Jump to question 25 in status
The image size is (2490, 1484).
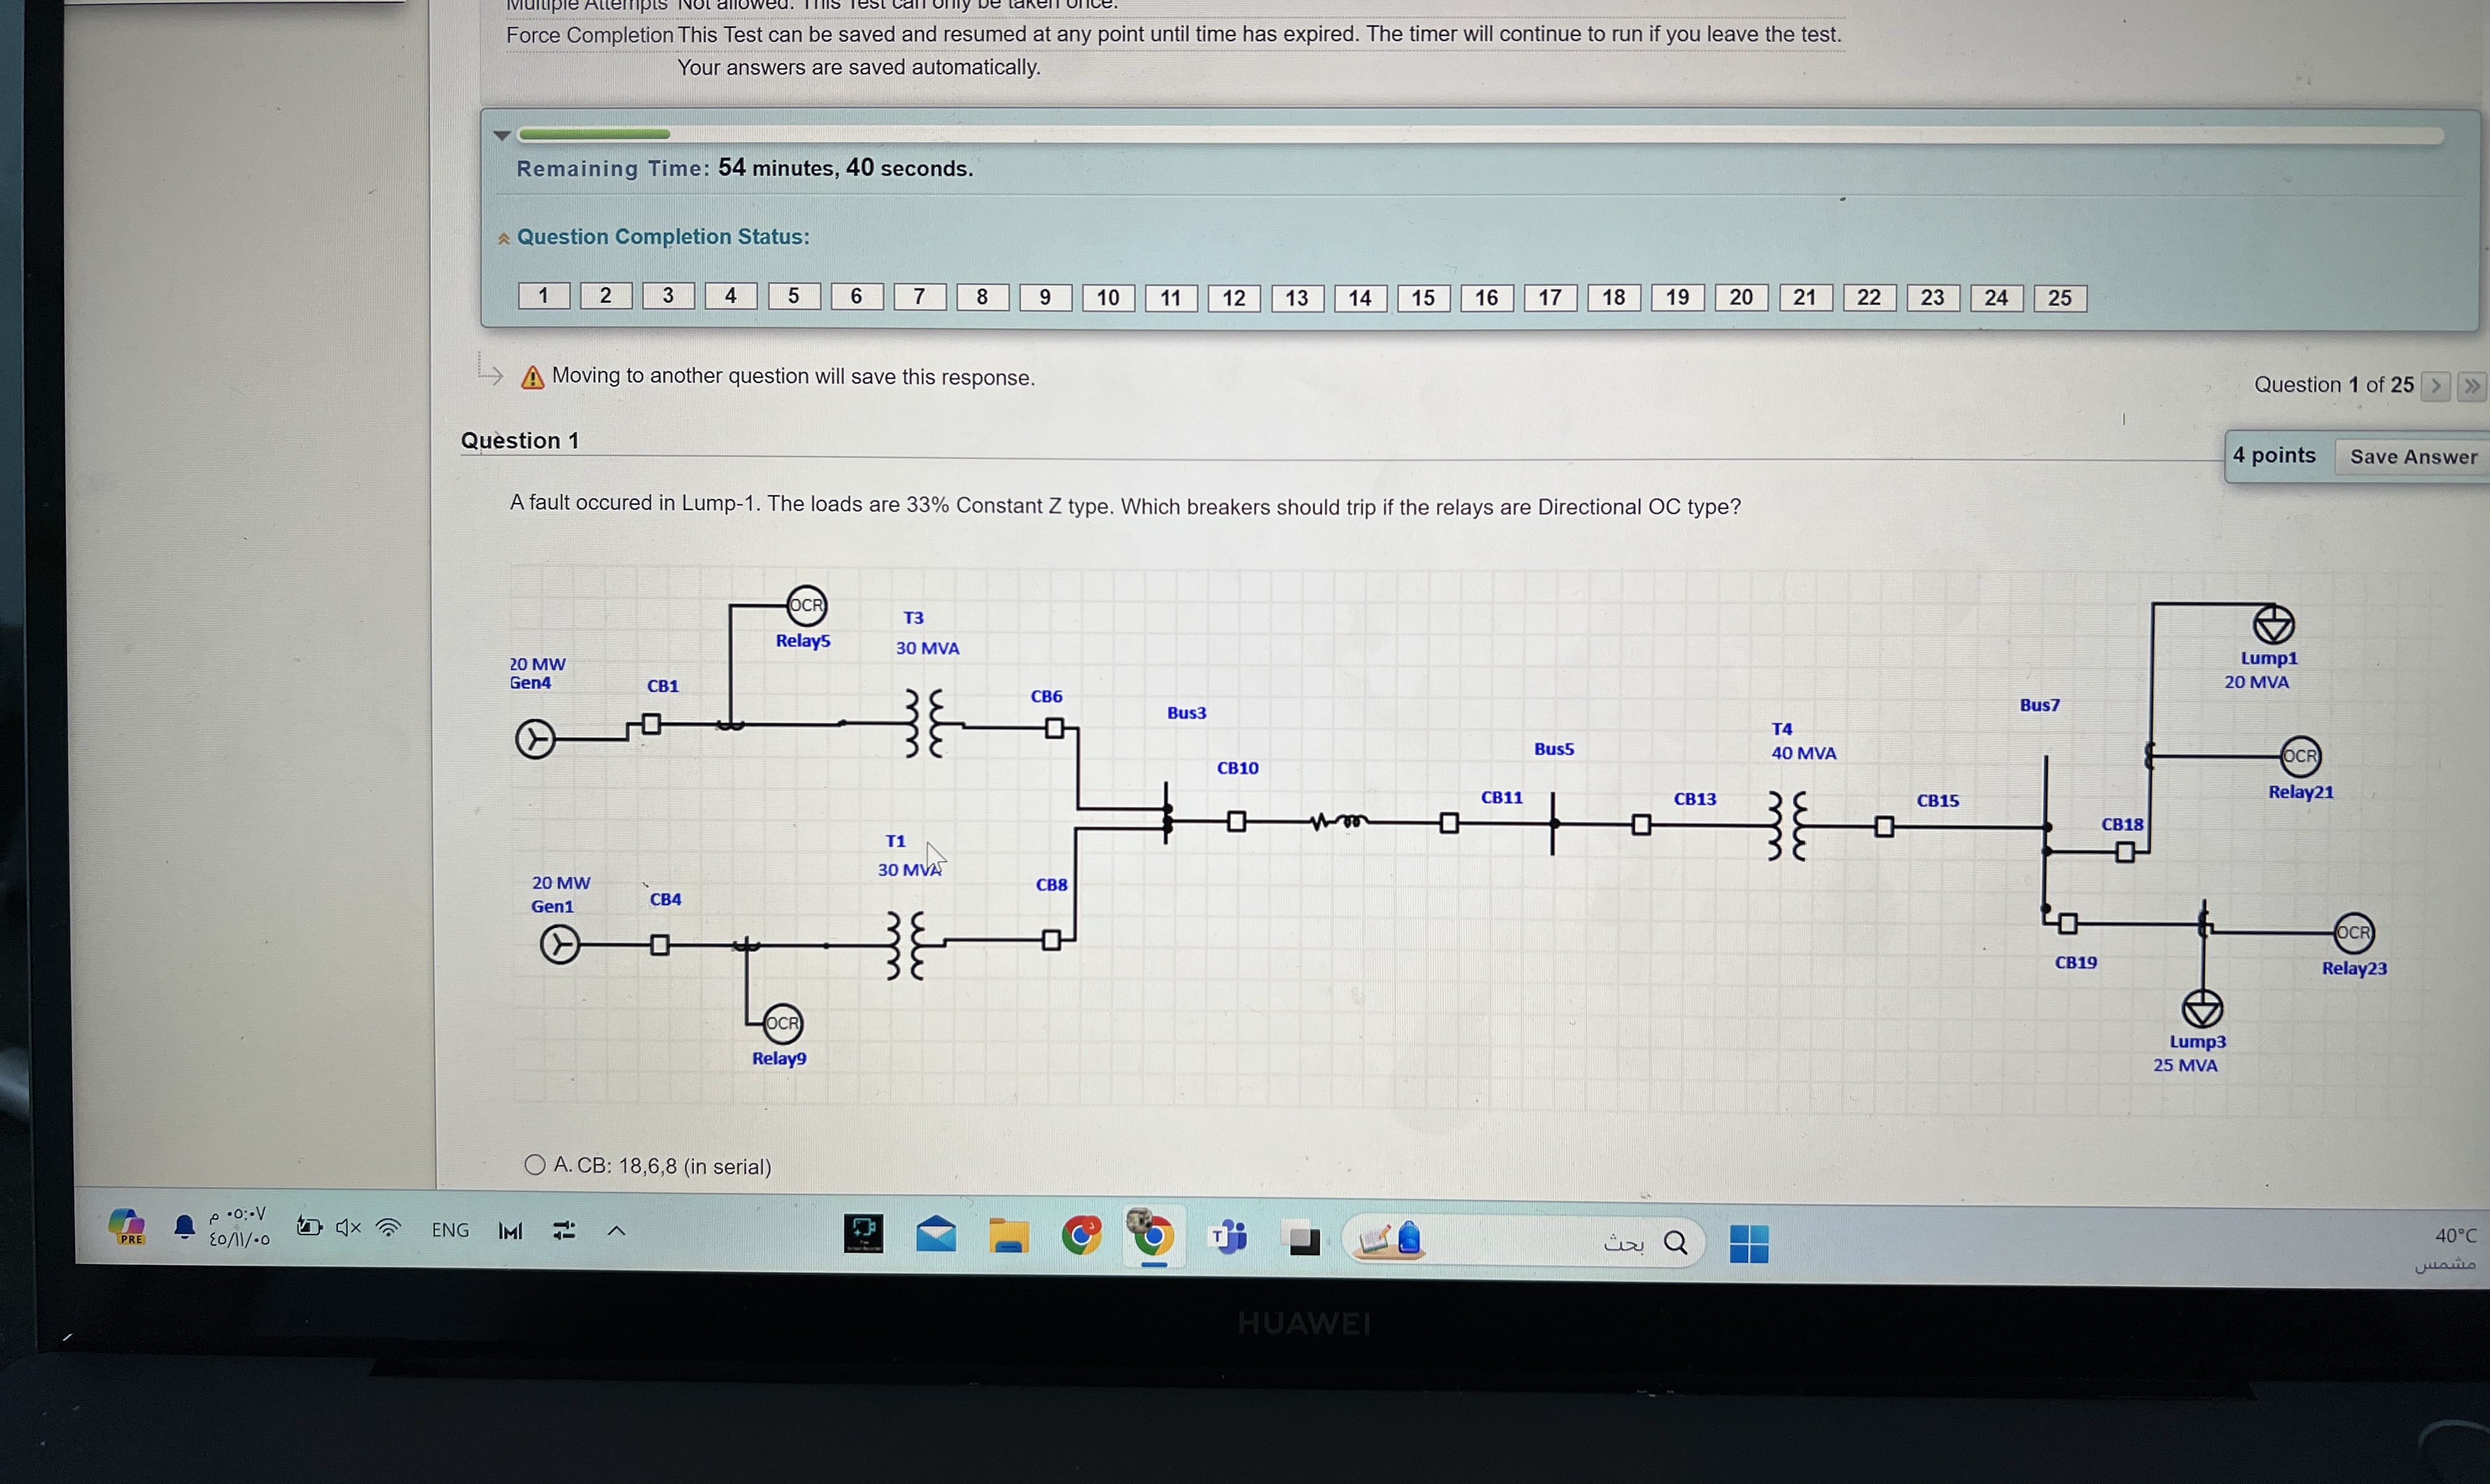click(2060, 298)
